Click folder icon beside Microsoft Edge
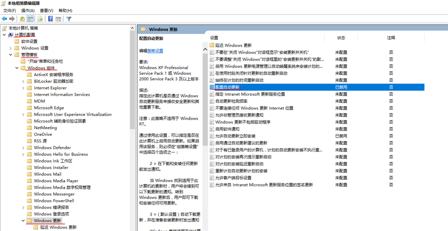Screen dimensions: 448x231 click(x=29, y=107)
